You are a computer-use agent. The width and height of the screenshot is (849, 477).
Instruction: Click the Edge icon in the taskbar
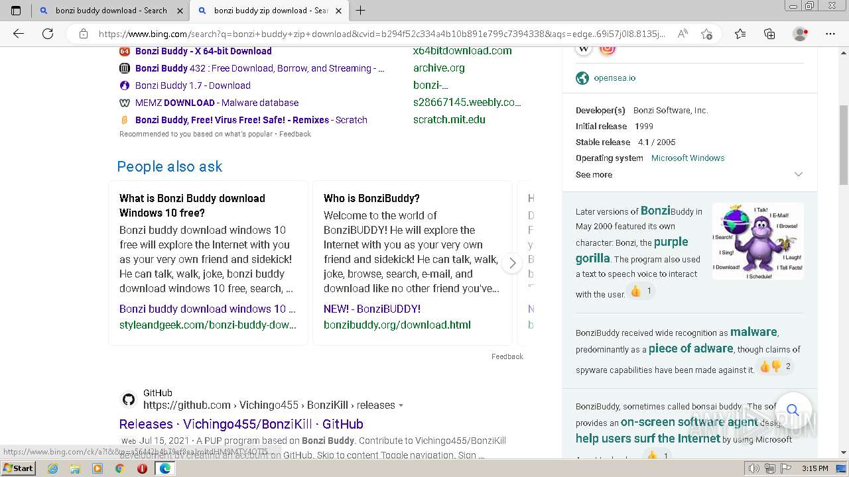[x=164, y=468]
